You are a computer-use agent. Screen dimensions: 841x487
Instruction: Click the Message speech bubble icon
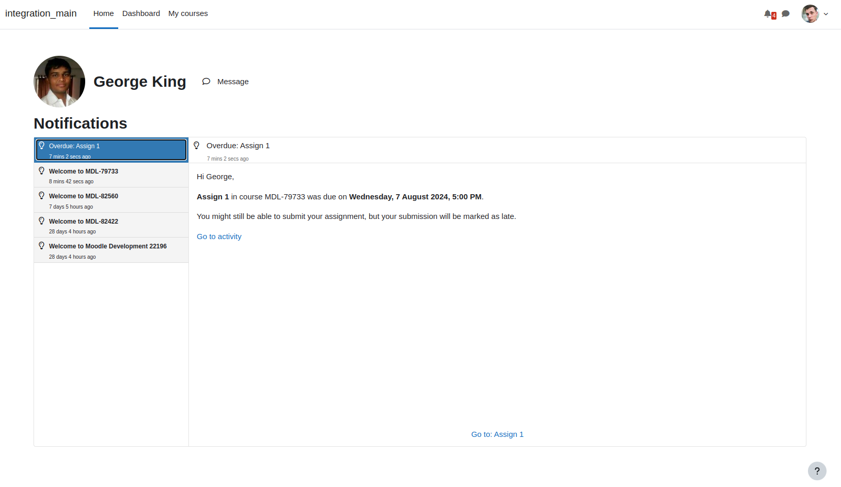(206, 82)
